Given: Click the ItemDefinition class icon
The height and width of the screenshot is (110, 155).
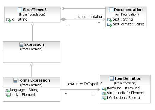Looking at the screenshot, I should 112,79.
